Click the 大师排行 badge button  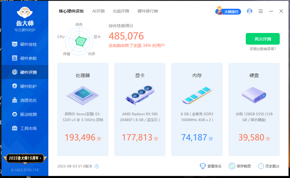(x=228, y=12)
